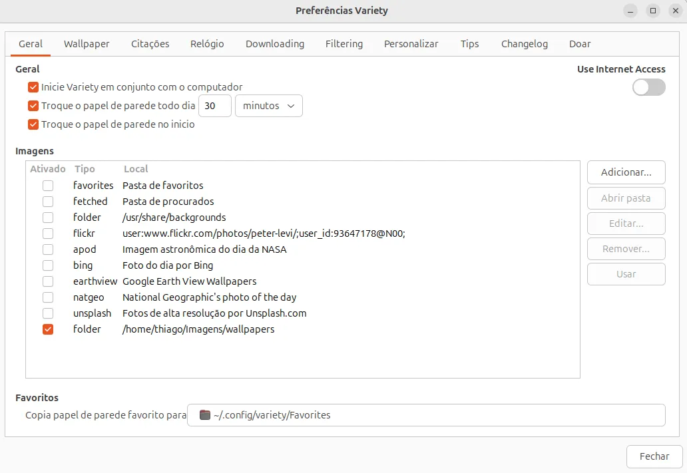
Task: Switch to the Changelog tab
Action: coord(525,44)
